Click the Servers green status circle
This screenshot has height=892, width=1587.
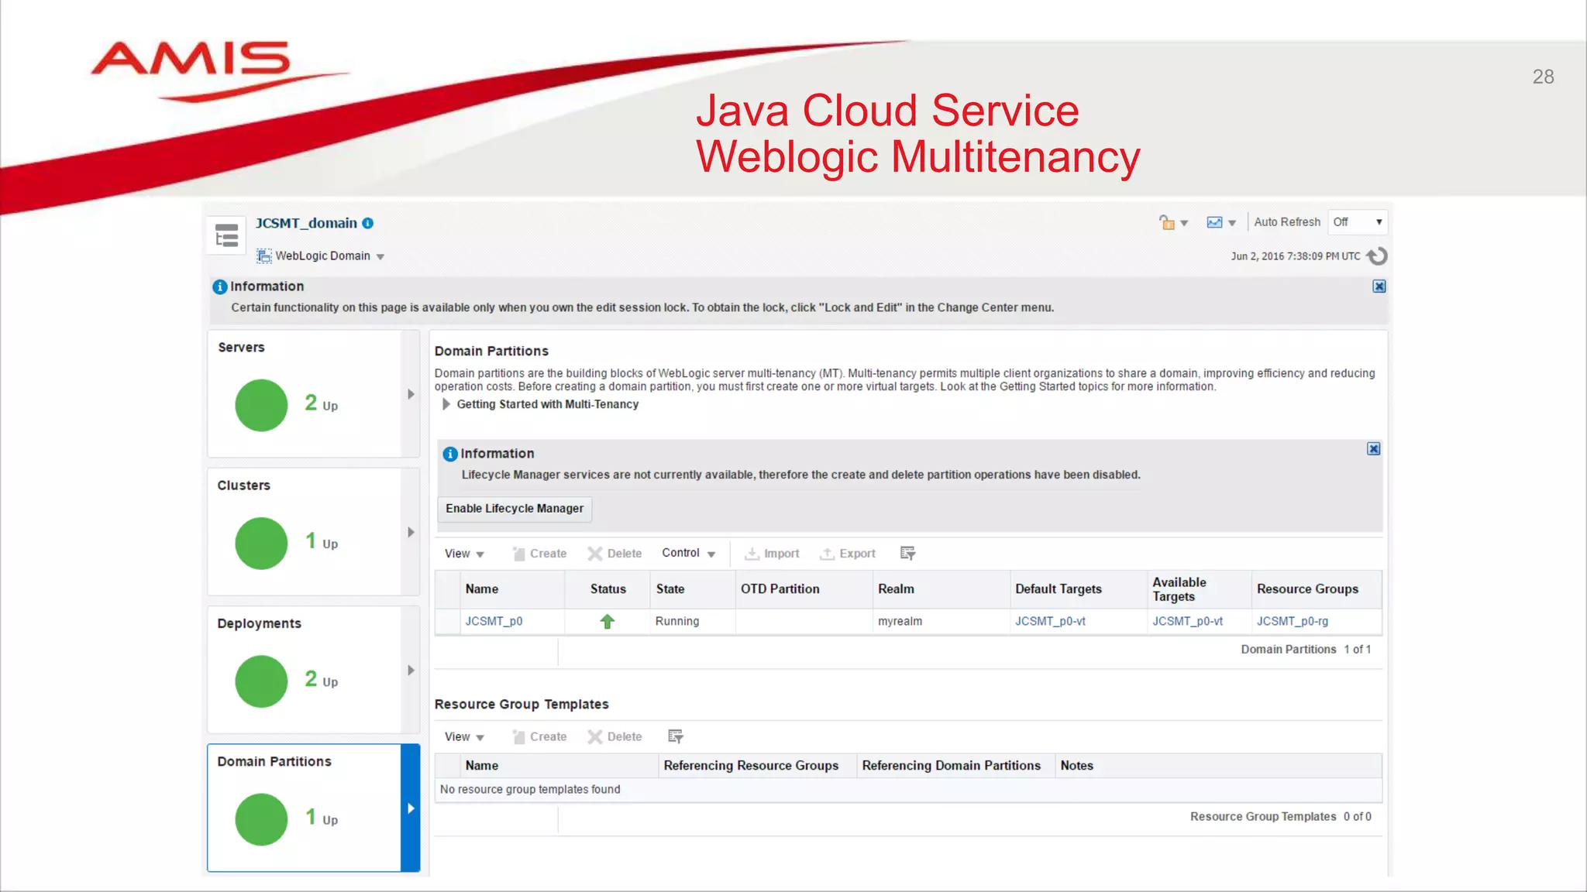click(261, 405)
